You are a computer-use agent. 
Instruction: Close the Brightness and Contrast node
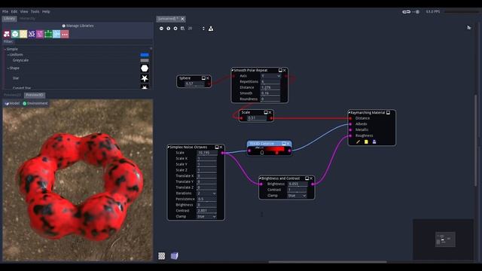[311, 178]
